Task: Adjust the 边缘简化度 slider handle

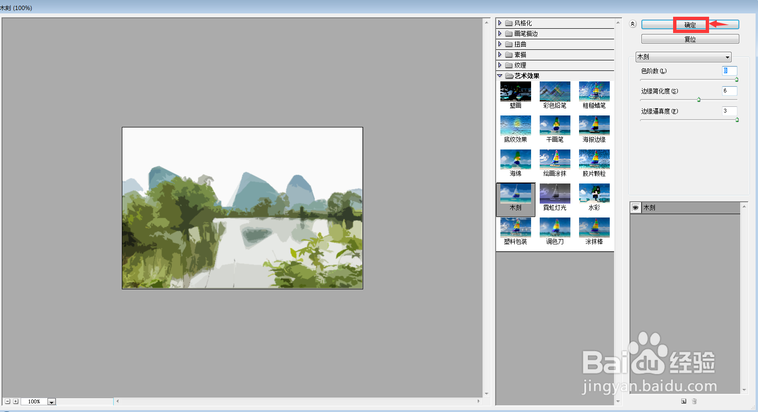Action: [699, 100]
